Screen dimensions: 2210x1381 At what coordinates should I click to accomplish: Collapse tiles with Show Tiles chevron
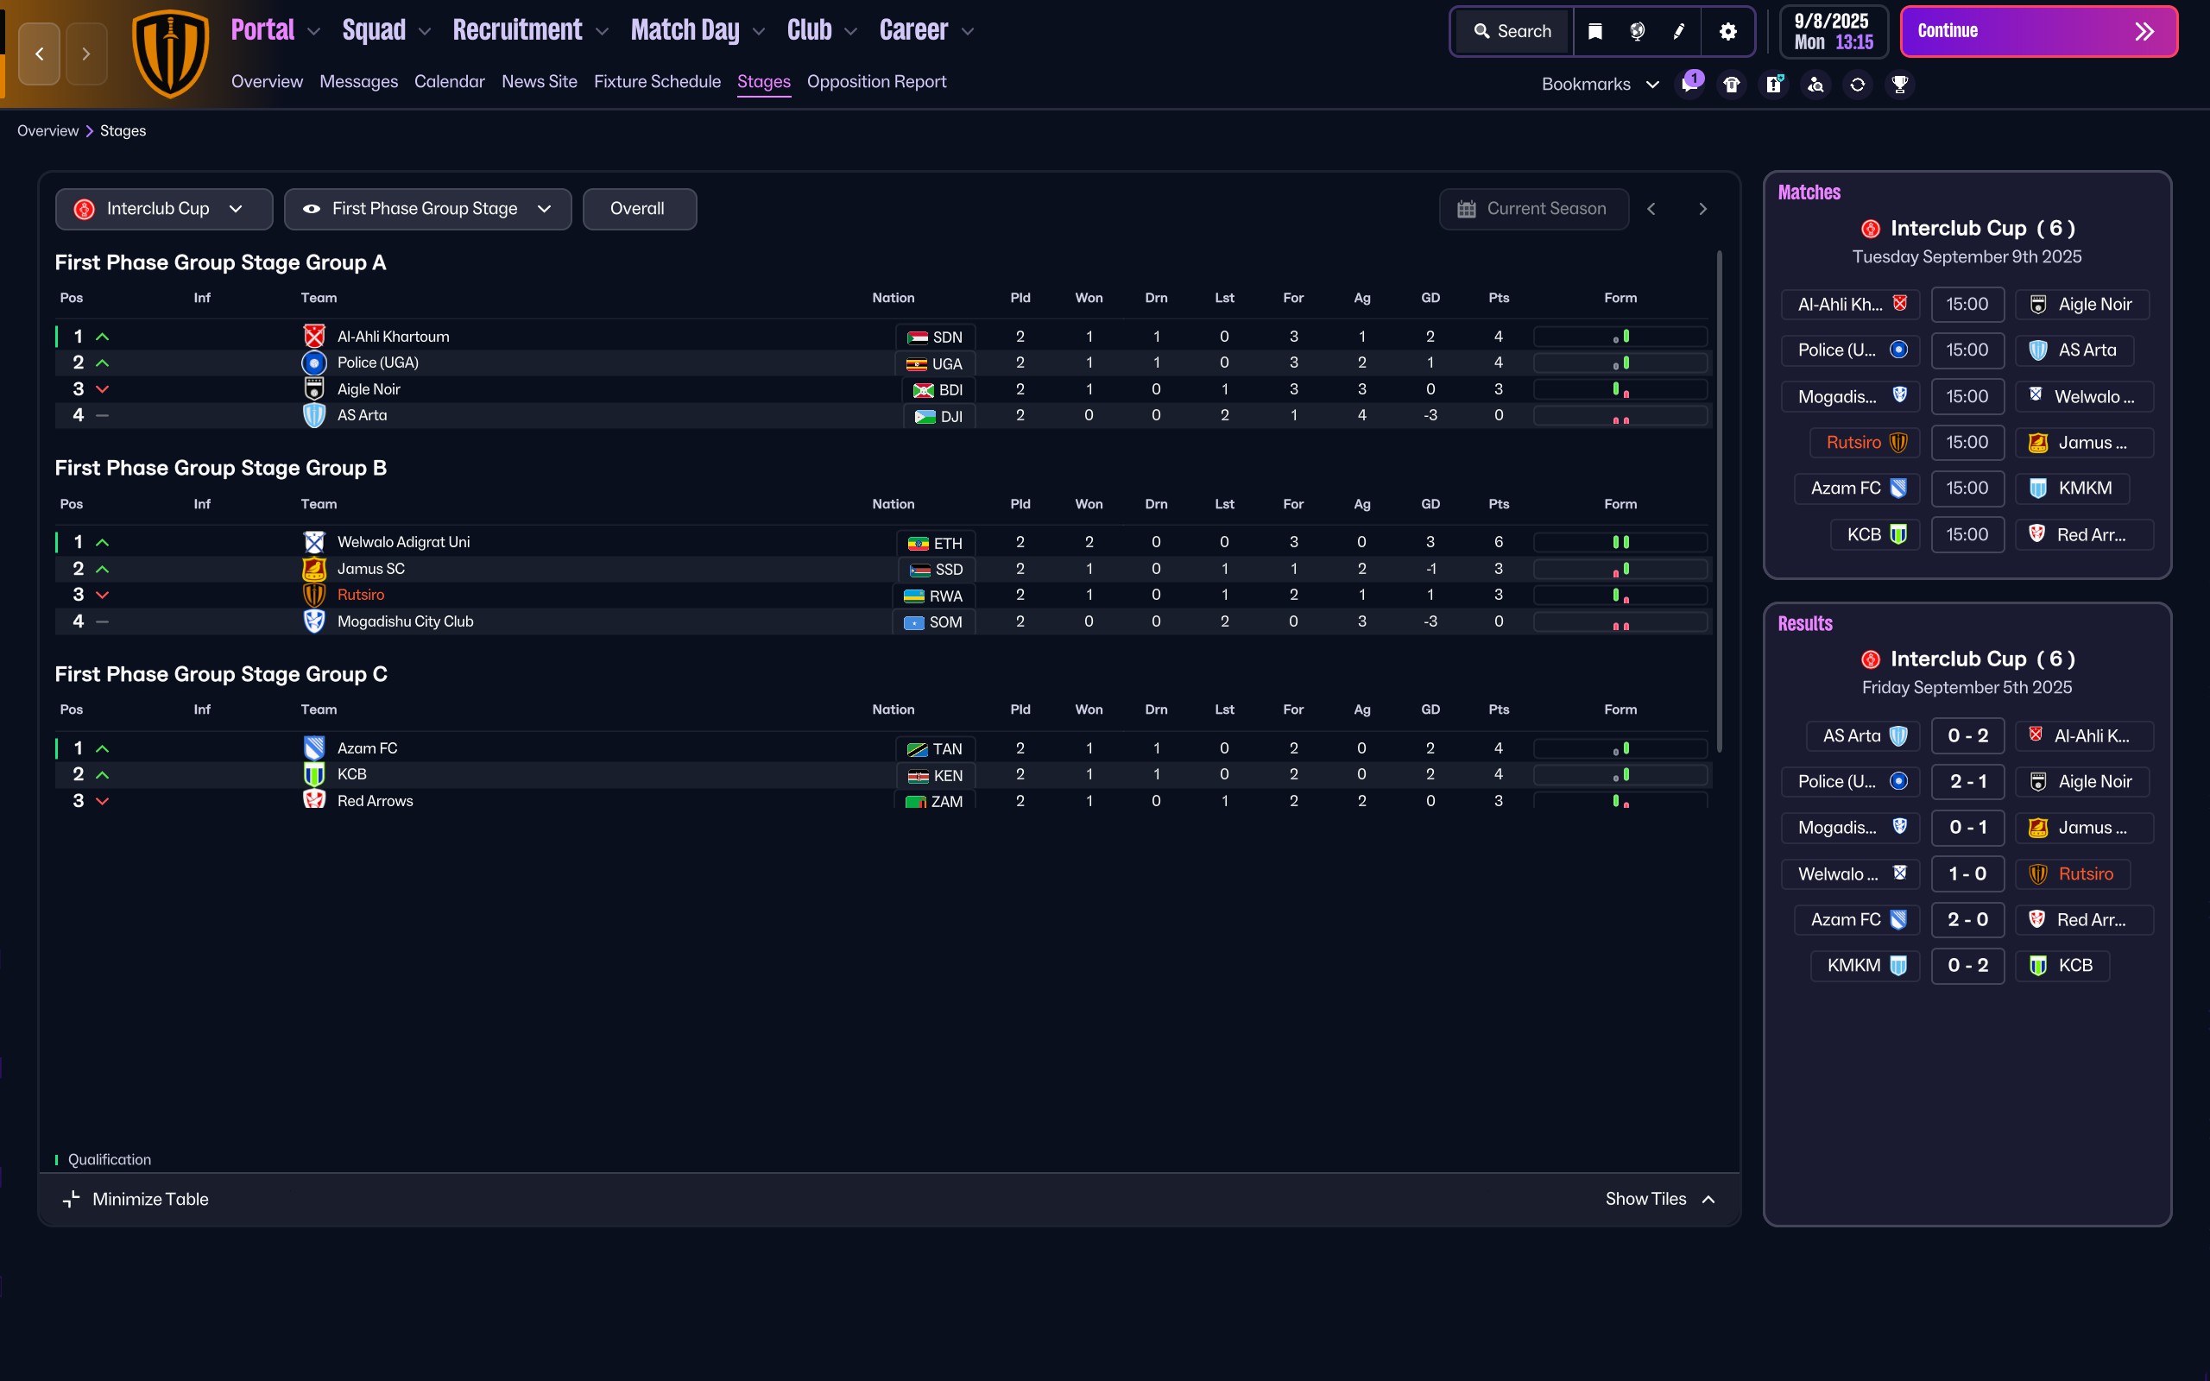(1708, 1199)
